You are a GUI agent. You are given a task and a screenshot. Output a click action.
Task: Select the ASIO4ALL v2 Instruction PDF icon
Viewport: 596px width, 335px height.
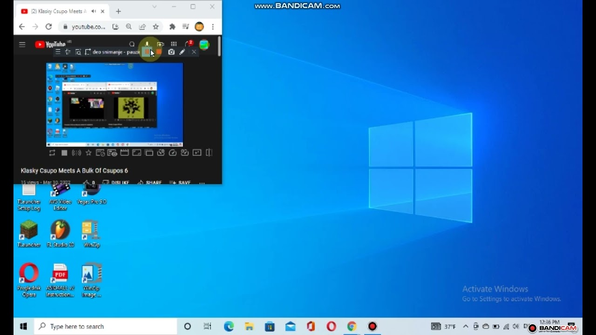pos(60,280)
